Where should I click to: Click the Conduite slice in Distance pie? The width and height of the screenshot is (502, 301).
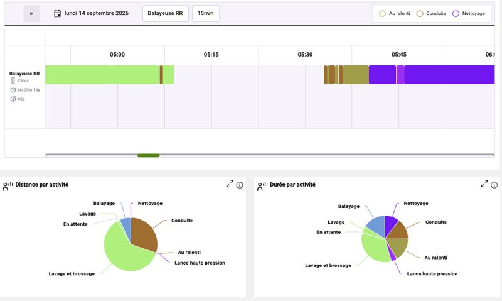point(144,234)
